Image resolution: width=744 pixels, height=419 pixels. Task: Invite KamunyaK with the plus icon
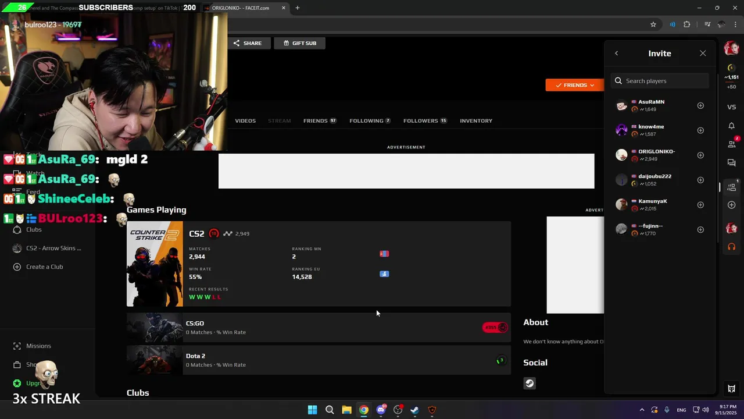pos(700,205)
